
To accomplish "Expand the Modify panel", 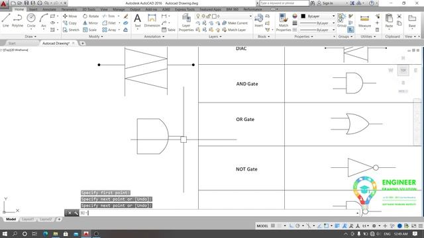I will click(x=96, y=36).
